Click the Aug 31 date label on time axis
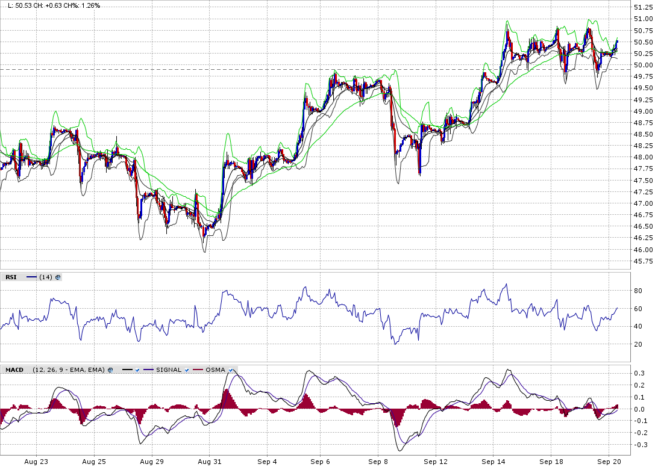 [208, 462]
